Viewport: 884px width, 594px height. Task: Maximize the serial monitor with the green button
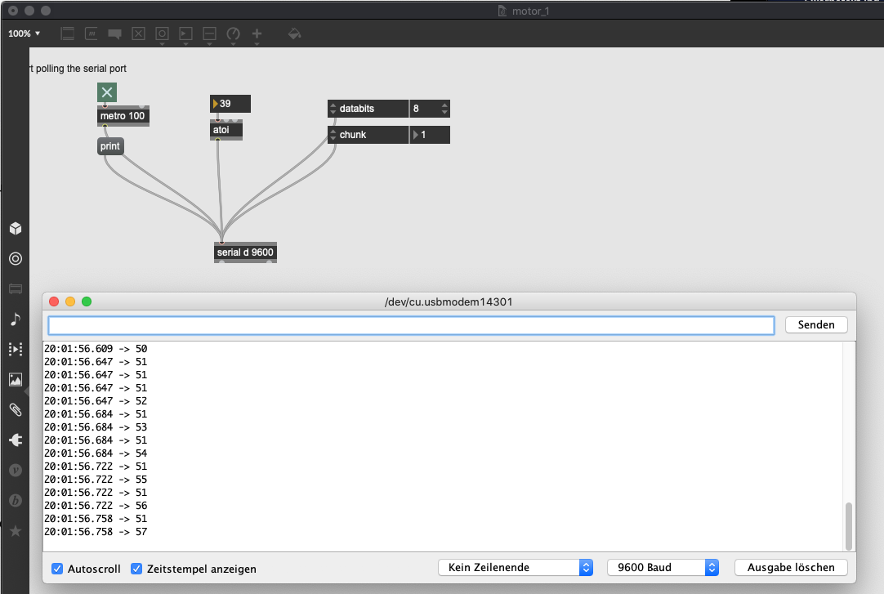pyautogui.click(x=87, y=301)
